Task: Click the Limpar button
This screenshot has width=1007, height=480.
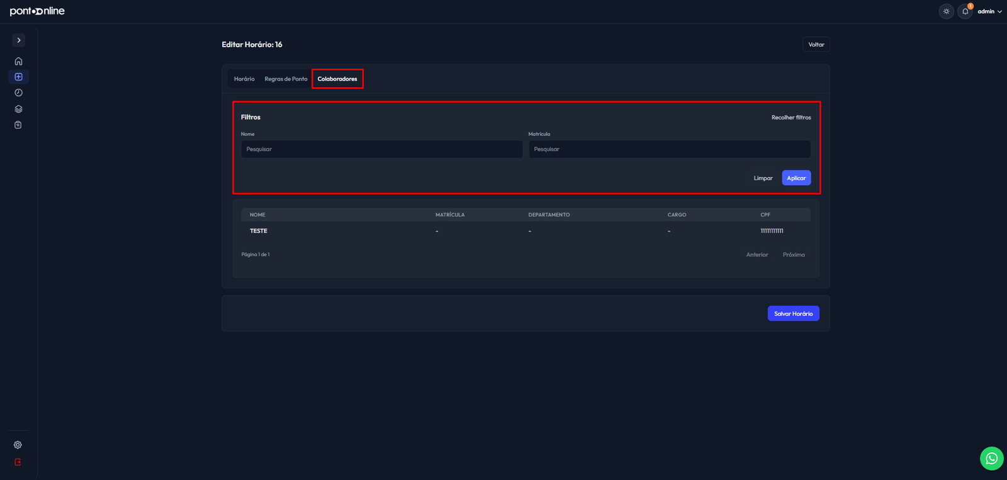Action: coord(763,178)
